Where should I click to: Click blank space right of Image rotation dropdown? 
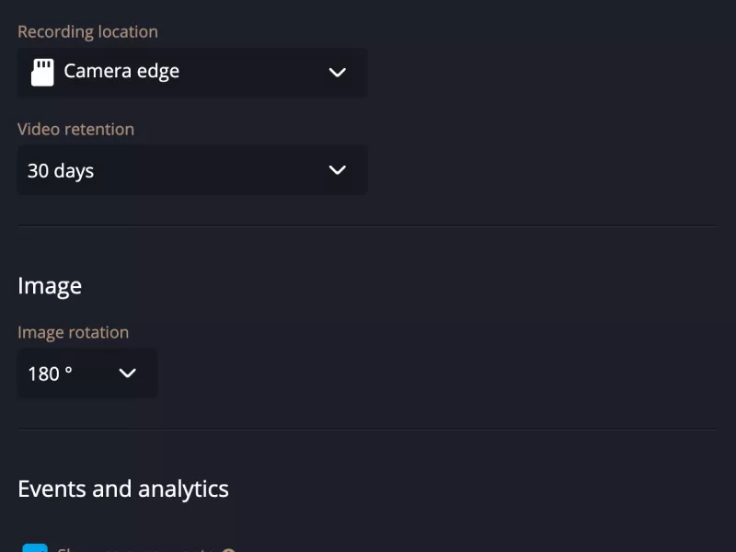coord(414,373)
